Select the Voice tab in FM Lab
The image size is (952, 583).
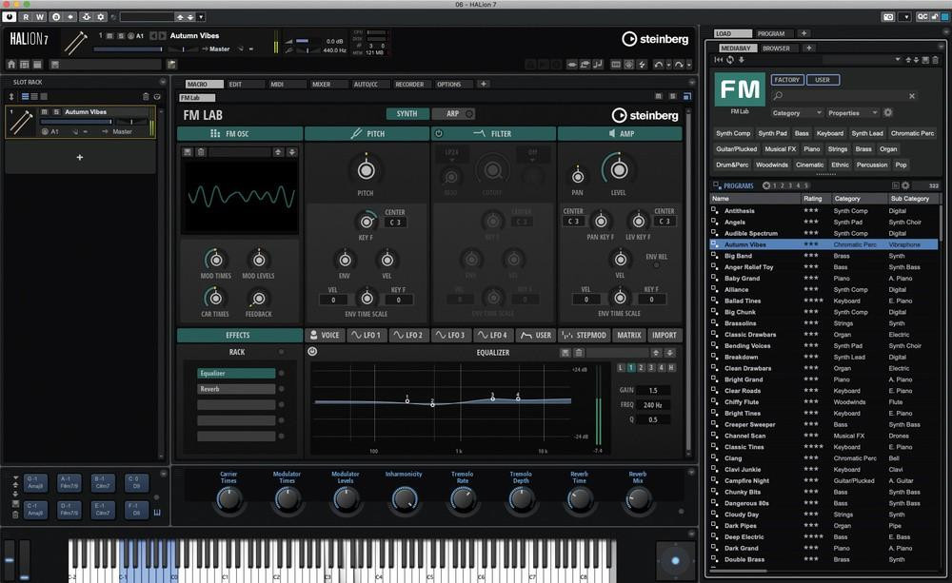coord(327,335)
